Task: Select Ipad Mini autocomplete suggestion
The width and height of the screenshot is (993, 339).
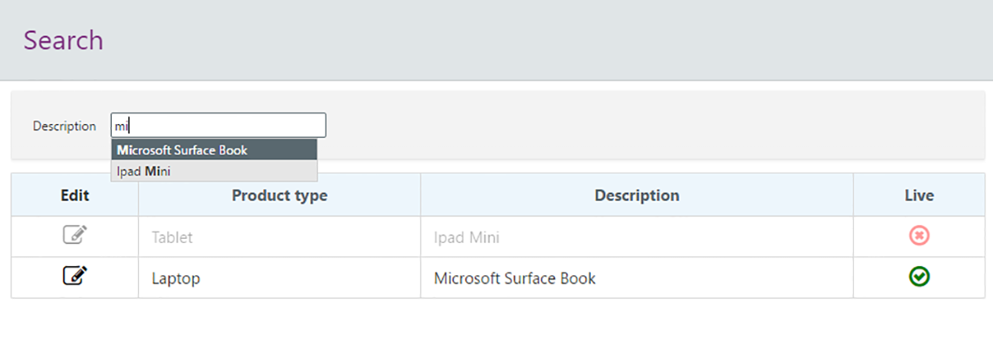Action: pos(214,171)
